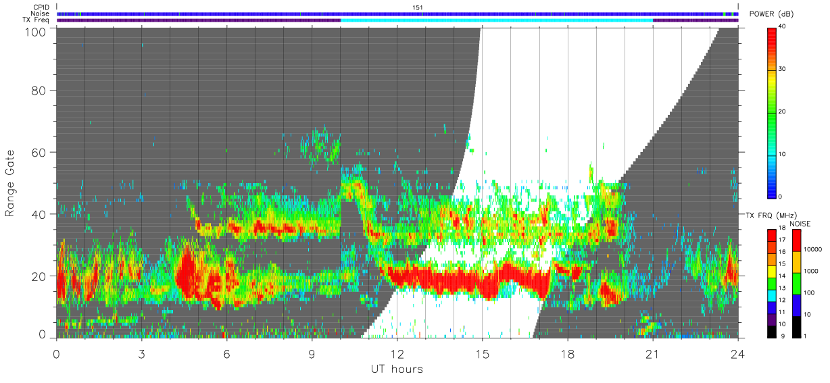Screen dimensions: 830x383
Task: Click the 80 tick on Range Gate axis
Action: [39, 91]
